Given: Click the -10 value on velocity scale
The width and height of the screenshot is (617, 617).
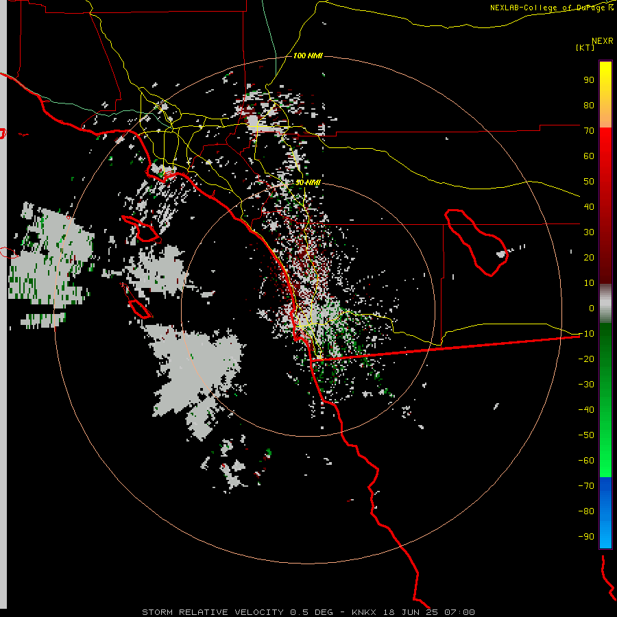Looking at the screenshot, I should [586, 334].
